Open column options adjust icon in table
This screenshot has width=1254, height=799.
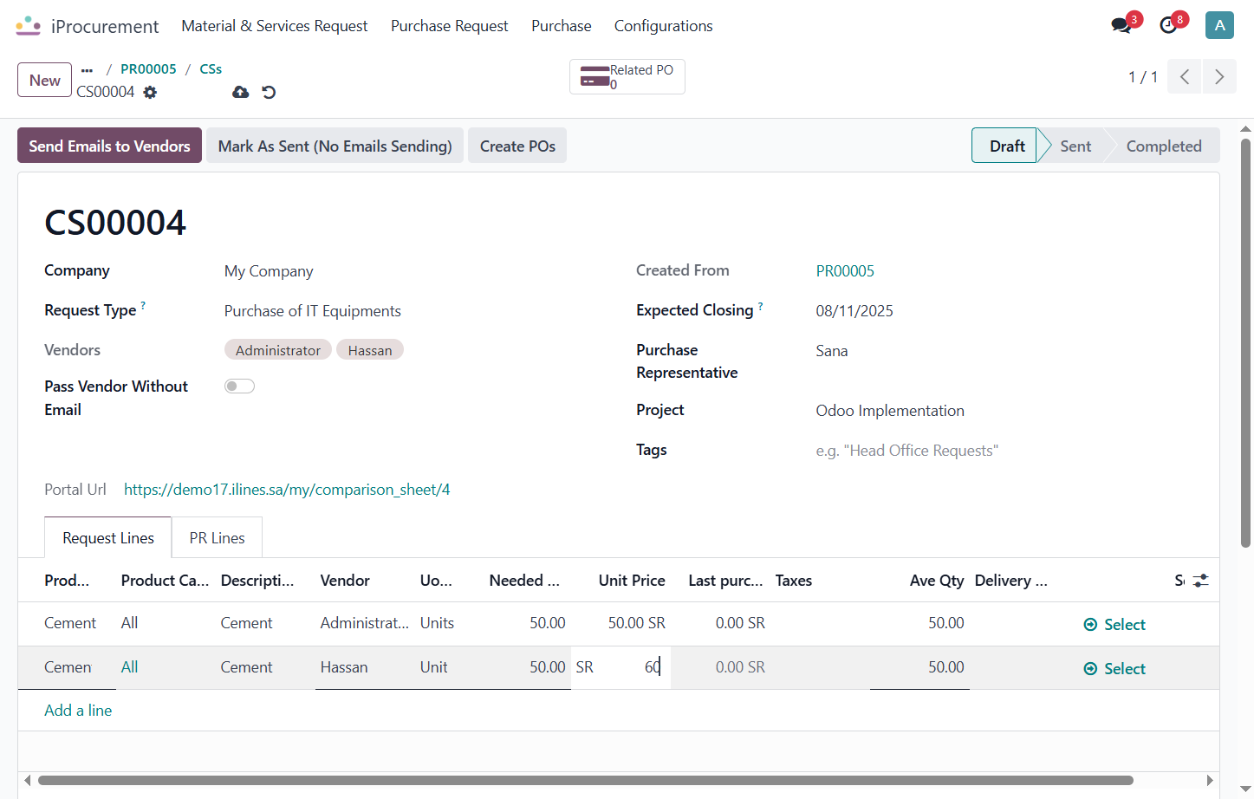pyautogui.click(x=1200, y=581)
